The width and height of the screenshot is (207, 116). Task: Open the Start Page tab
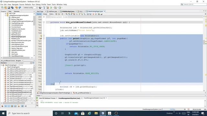coord(40,12)
